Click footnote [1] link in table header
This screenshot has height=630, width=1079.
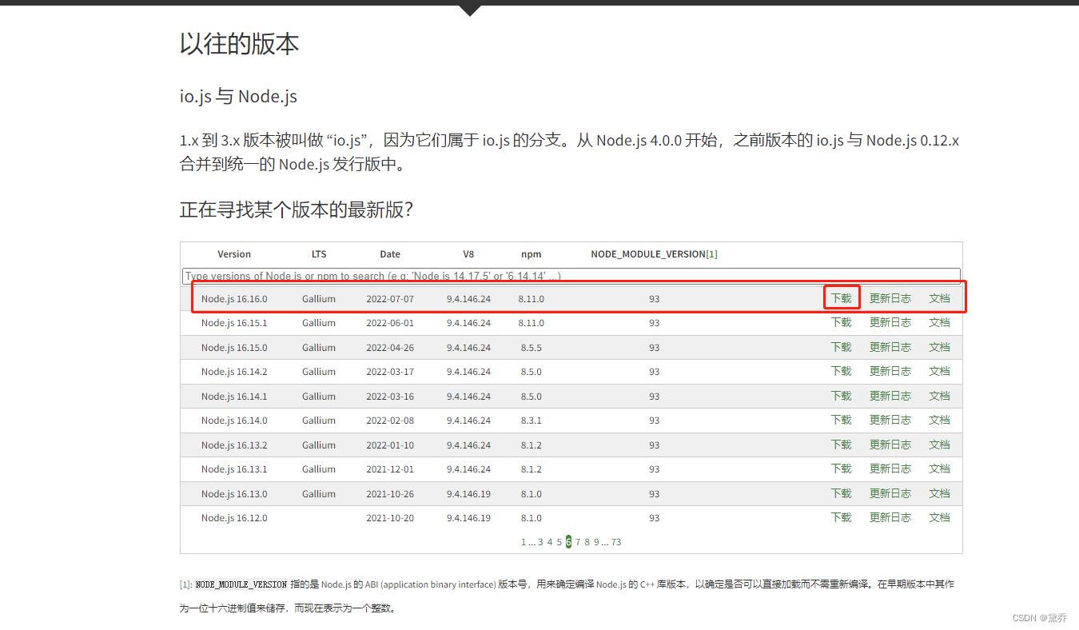[x=711, y=254]
